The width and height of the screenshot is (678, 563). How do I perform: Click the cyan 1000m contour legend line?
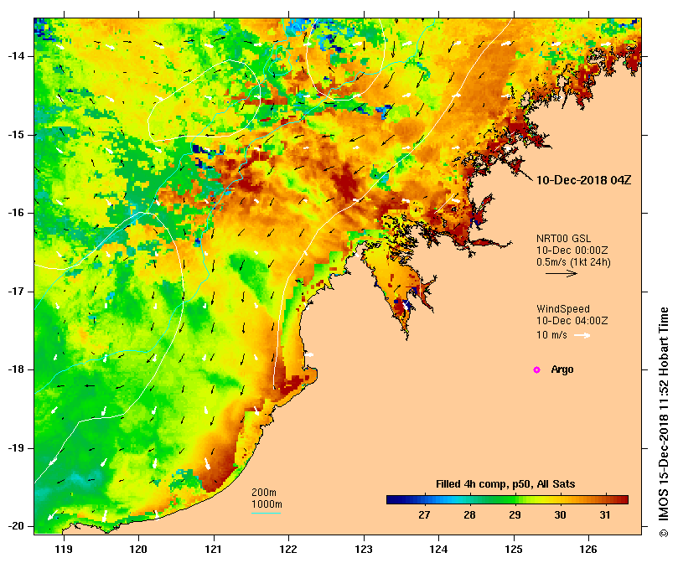[x=266, y=514]
